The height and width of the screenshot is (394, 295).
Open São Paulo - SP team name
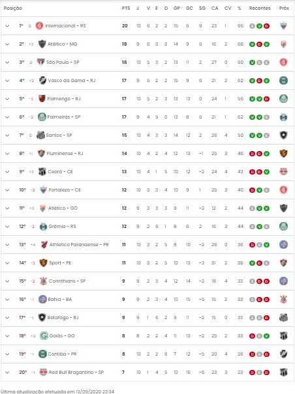[x=63, y=63]
